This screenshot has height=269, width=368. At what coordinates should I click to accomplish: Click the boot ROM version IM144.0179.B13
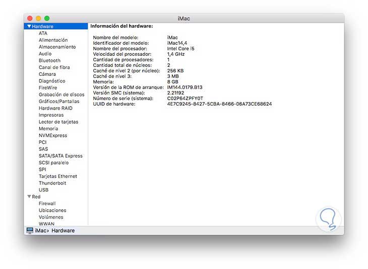[x=185, y=87]
